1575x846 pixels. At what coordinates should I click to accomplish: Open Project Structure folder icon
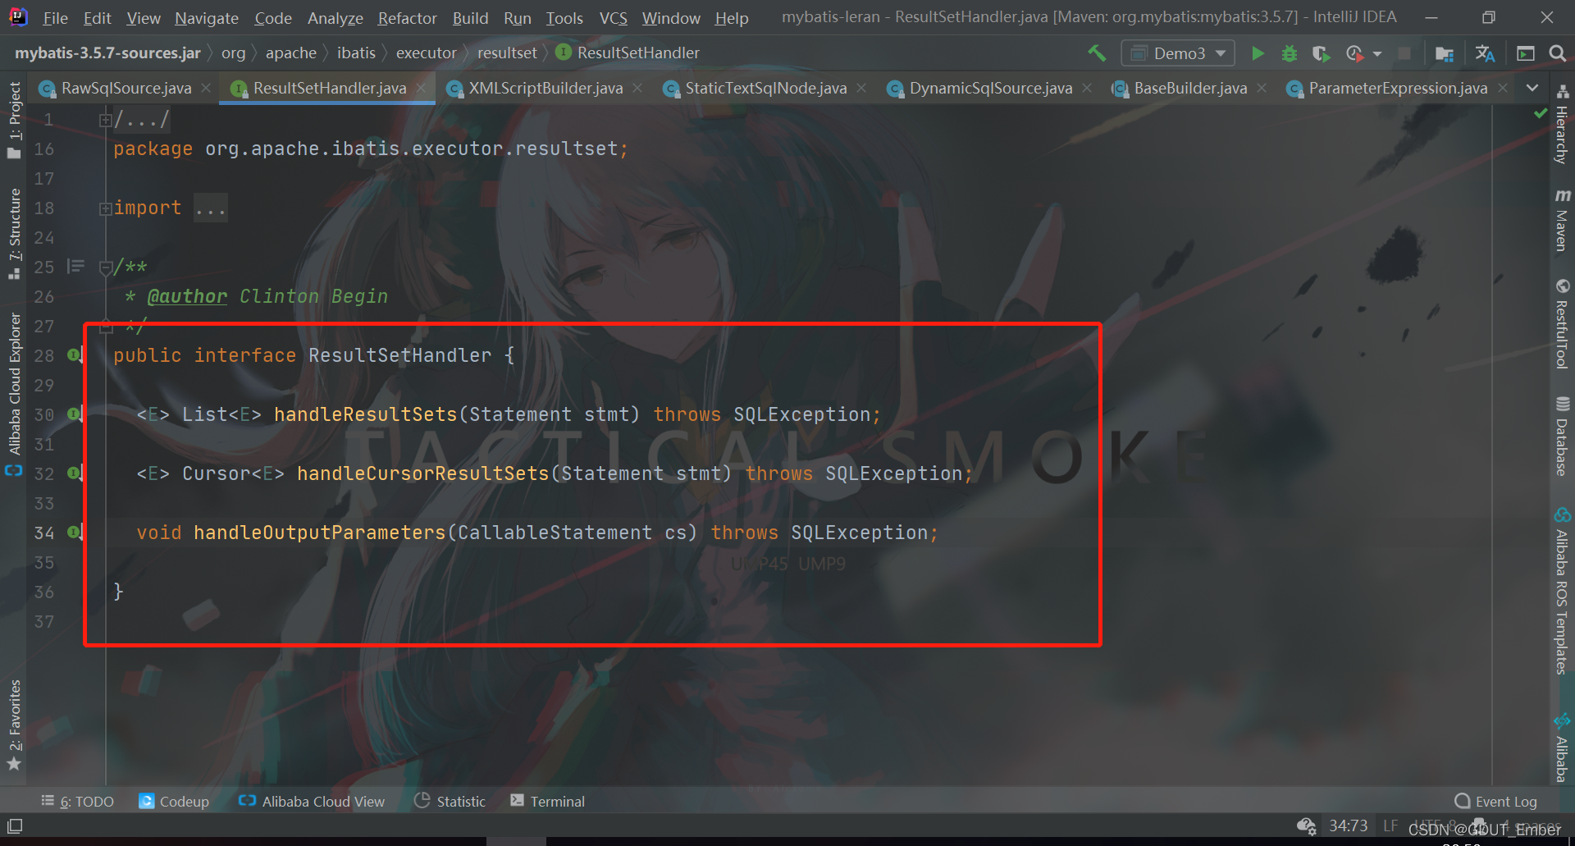1445,53
